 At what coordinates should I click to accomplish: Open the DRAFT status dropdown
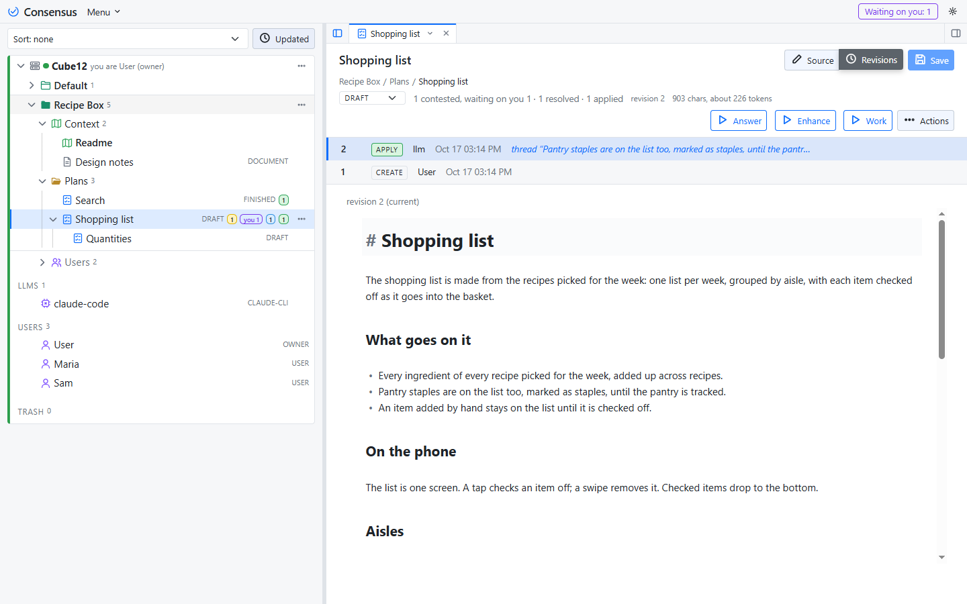(x=372, y=98)
